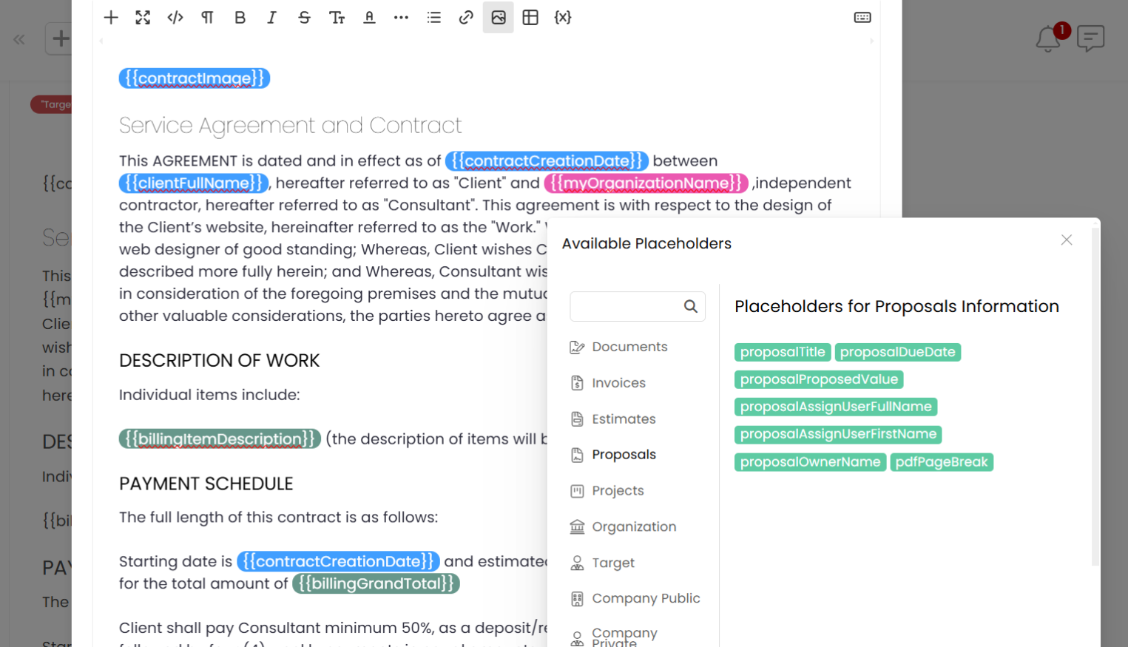Click the Bold formatting icon
1128x647 pixels.
240,18
